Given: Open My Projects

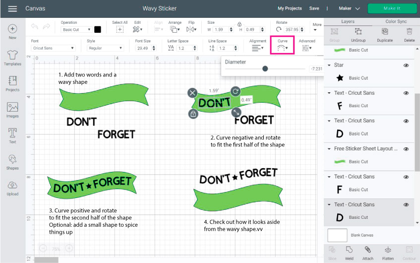Looking at the screenshot, I should (x=290, y=8).
